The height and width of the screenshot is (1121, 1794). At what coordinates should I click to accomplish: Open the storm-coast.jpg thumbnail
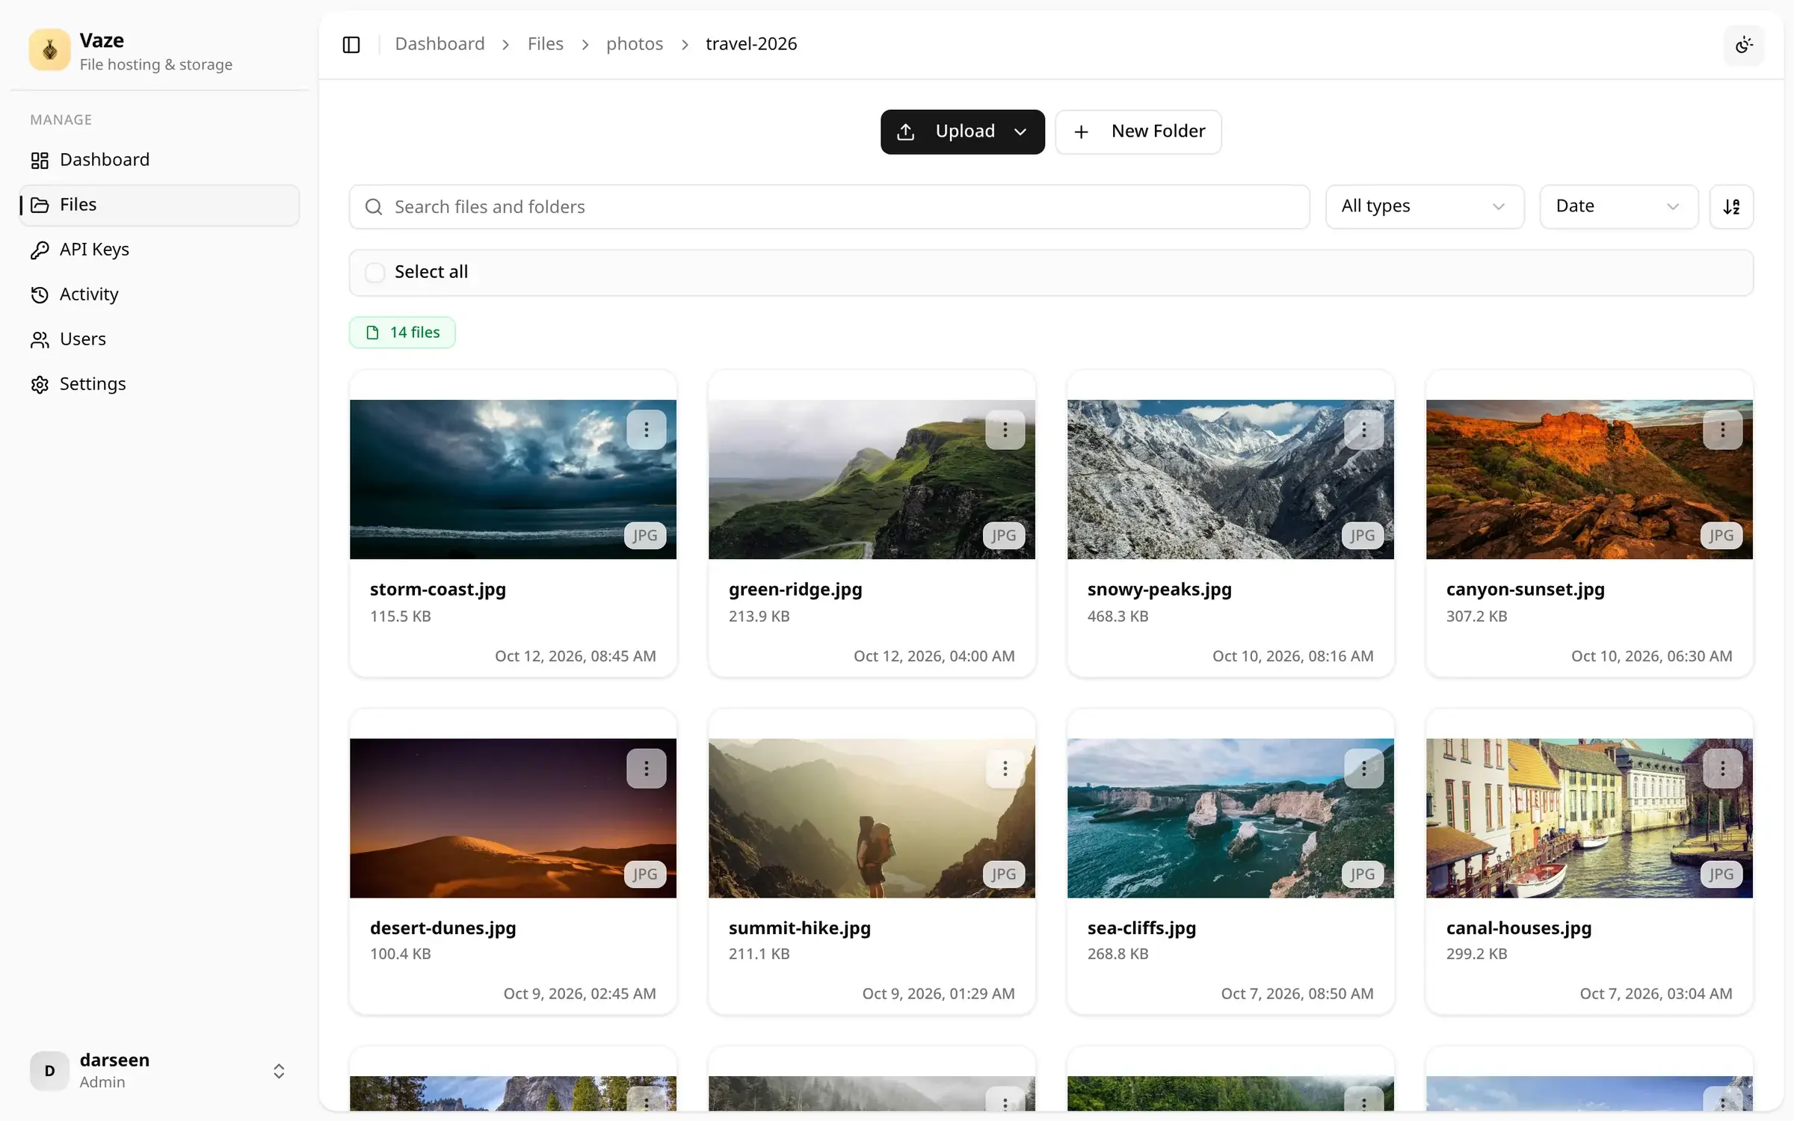[513, 479]
